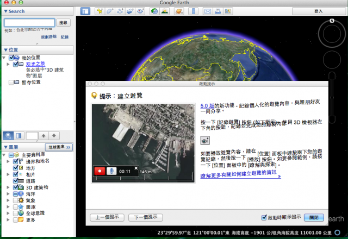Toggle the 邊界和地名 layer checkbox
This screenshot has height=239, width=348.
click(x=16, y=161)
